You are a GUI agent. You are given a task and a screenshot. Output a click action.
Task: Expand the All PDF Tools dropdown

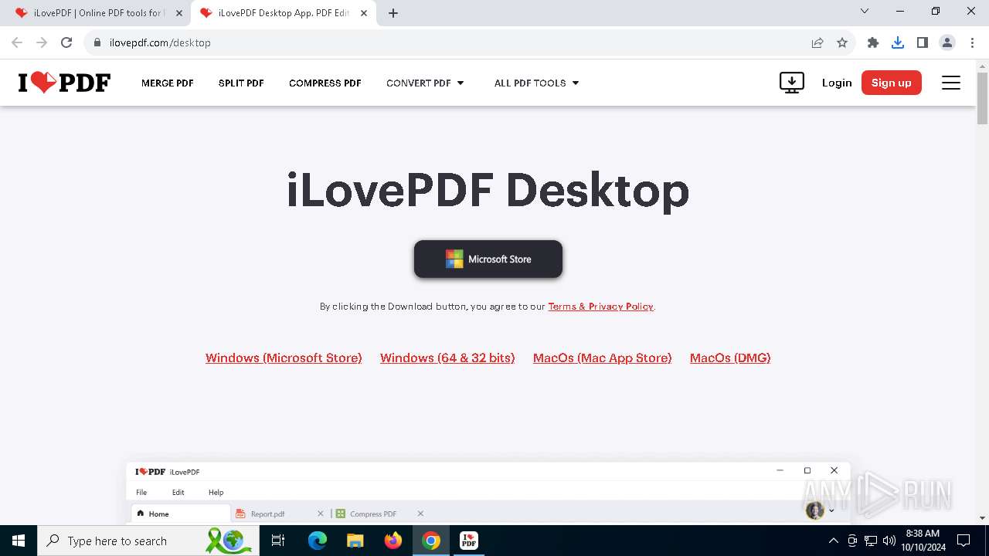(x=537, y=83)
